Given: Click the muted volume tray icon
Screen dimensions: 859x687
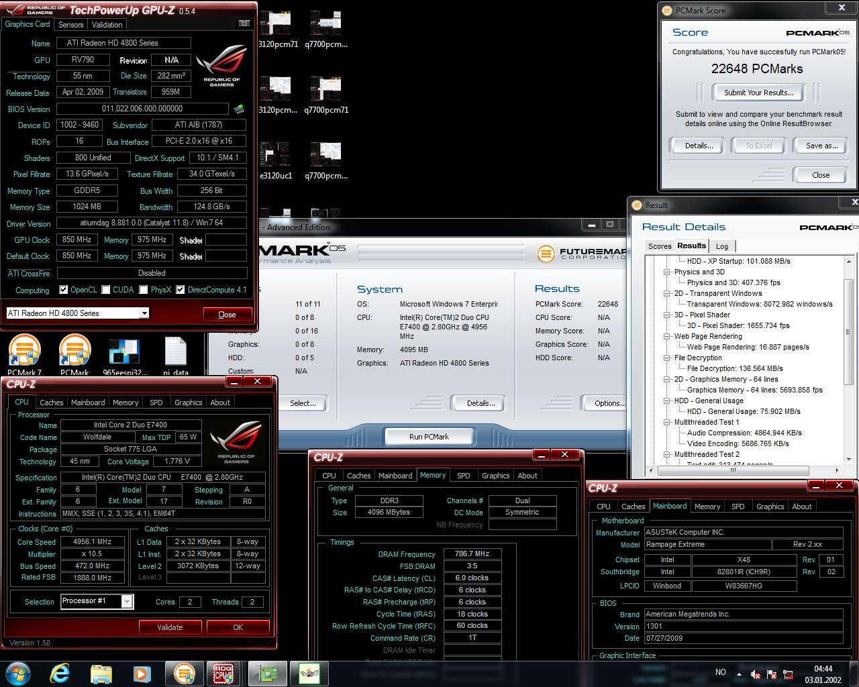Looking at the screenshot, I should tap(756, 674).
